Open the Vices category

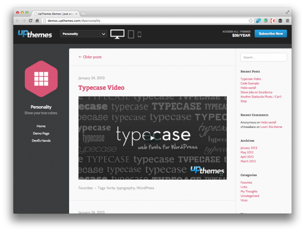click(x=244, y=201)
